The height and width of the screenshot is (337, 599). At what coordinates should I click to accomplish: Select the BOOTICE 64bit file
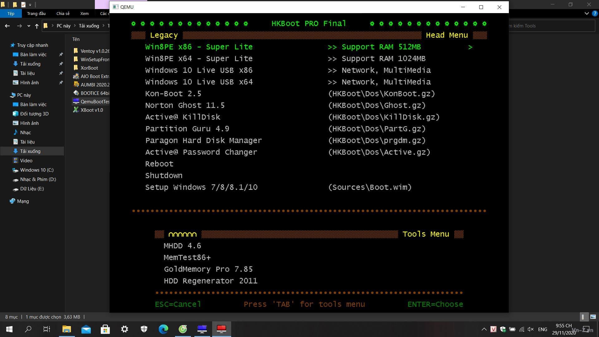(x=91, y=93)
